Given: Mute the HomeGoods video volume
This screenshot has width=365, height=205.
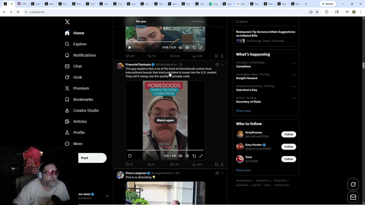Looking at the screenshot, I should tap(180, 156).
